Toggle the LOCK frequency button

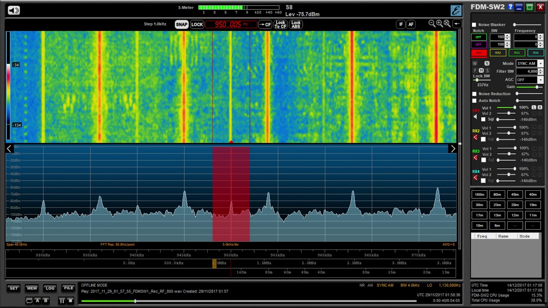point(197,24)
